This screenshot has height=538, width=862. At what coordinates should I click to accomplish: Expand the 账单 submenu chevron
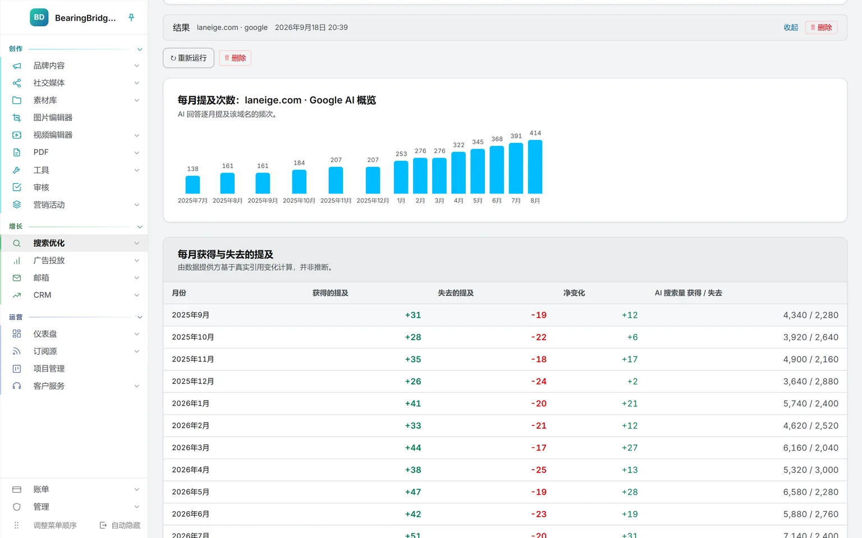click(137, 490)
